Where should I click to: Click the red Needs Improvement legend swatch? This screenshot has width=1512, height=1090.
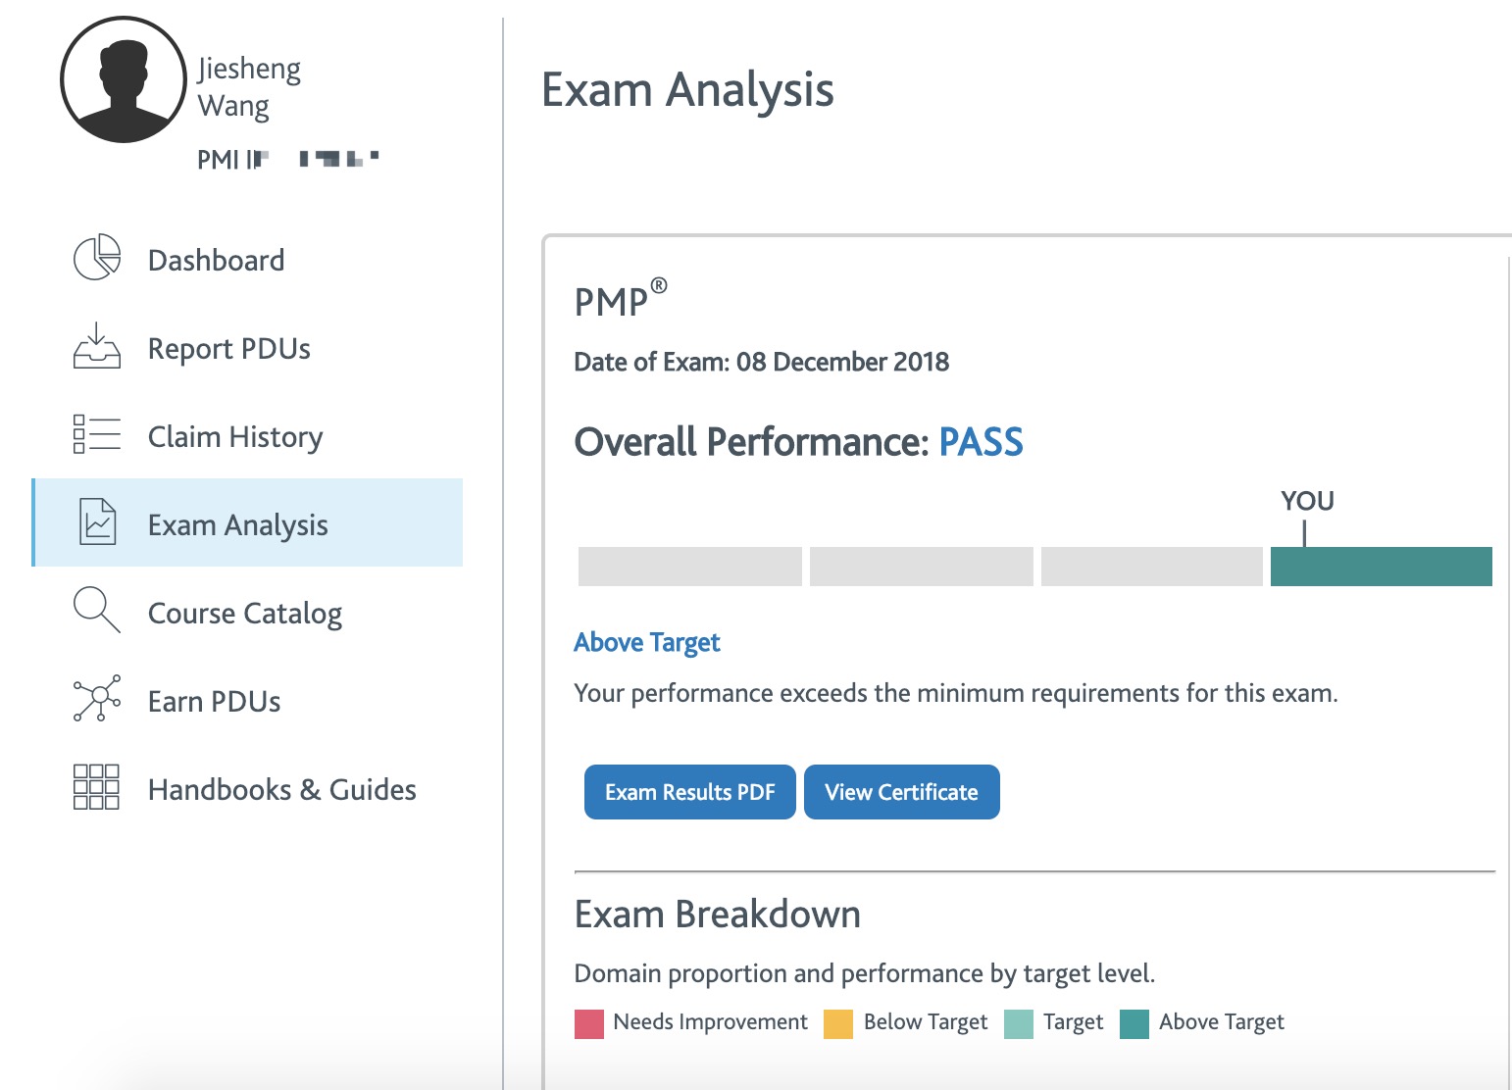point(589,1024)
